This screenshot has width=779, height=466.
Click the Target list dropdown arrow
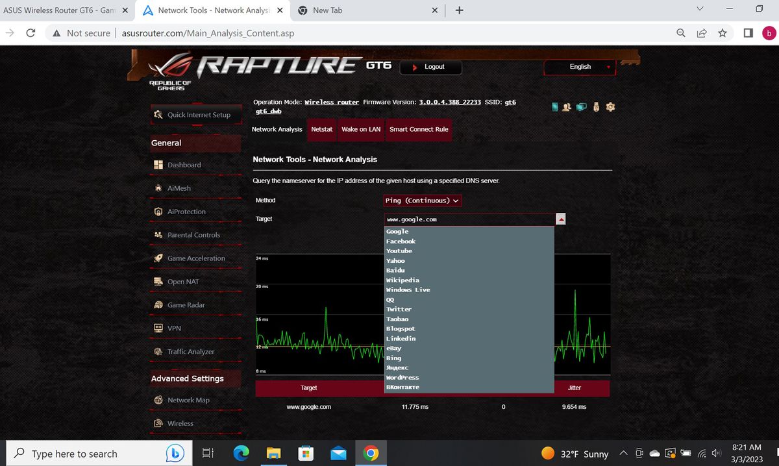coord(560,219)
